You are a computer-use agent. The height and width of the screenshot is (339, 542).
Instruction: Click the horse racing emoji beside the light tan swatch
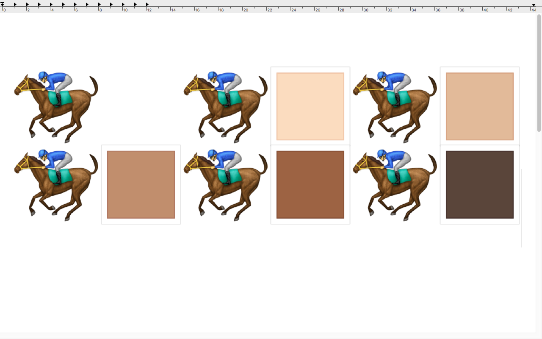395,107
